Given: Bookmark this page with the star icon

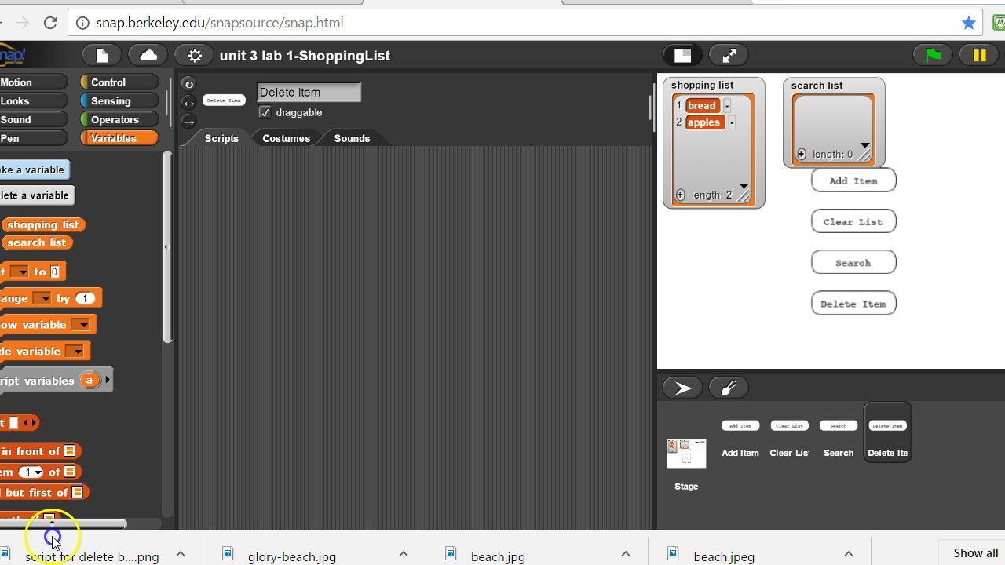Looking at the screenshot, I should 969,23.
